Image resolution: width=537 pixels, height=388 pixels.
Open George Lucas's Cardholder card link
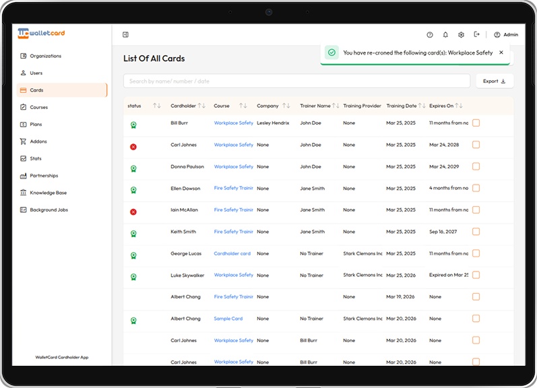[232, 253]
